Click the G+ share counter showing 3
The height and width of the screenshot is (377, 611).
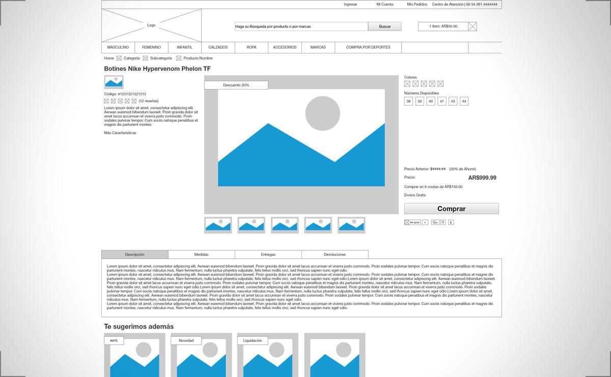click(x=443, y=222)
